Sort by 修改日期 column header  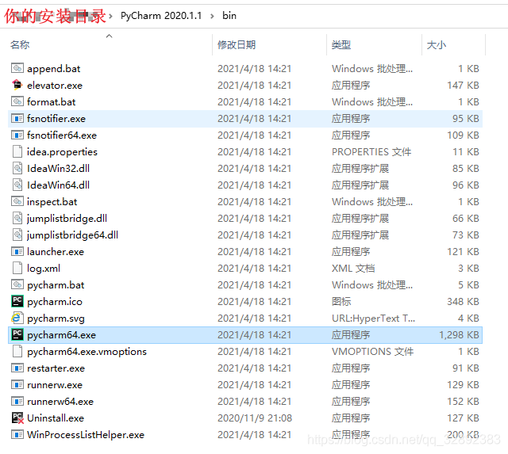pyautogui.click(x=237, y=44)
